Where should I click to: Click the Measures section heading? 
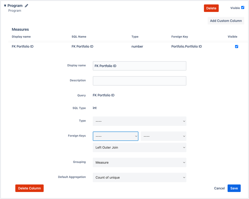(20, 29)
